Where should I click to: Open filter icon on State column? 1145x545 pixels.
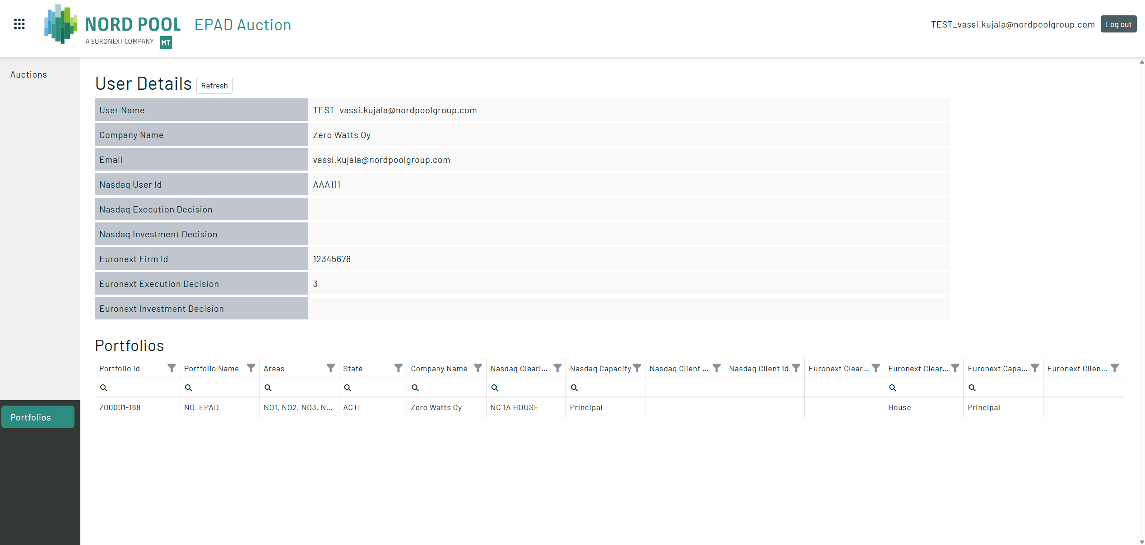coord(399,368)
